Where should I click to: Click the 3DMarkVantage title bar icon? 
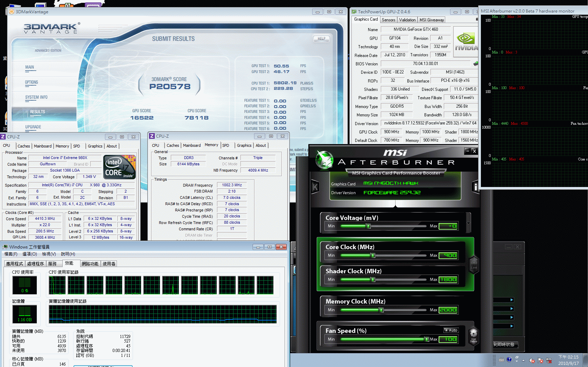11,12
